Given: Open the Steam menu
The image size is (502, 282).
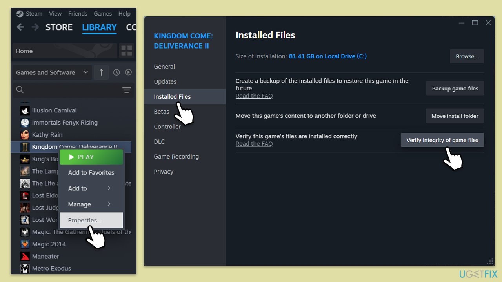Looking at the screenshot, I should pos(34,14).
